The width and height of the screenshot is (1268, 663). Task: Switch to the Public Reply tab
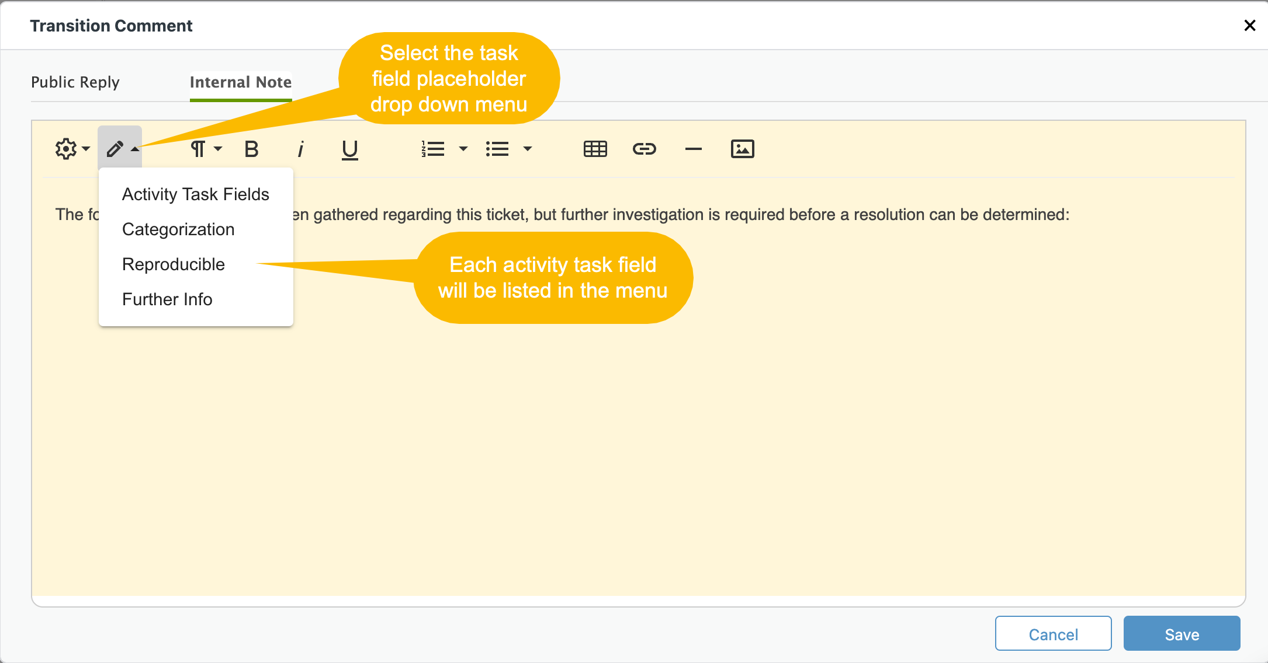(x=75, y=82)
